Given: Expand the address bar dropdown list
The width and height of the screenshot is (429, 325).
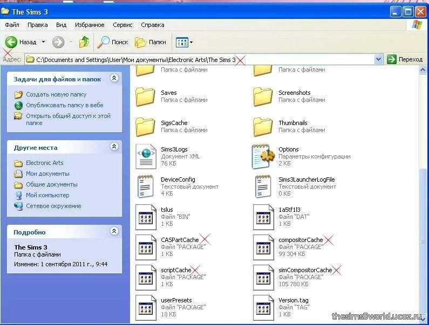Looking at the screenshot, I should [378, 59].
